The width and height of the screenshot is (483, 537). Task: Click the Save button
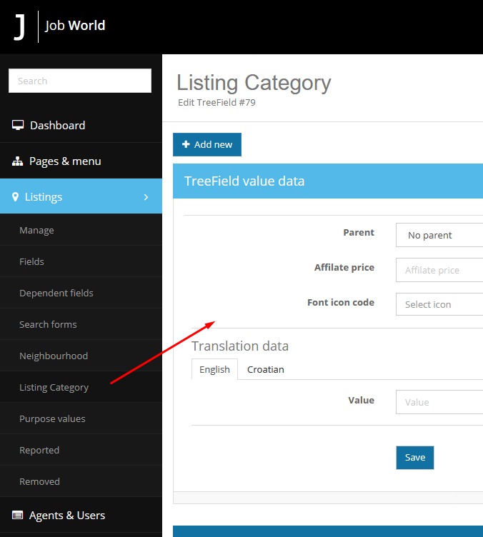point(414,458)
